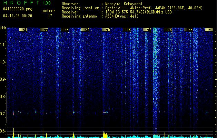Click the HROFFT 1.0.0 title text
Image resolution: width=217 pixels, height=138 pixels.
pyautogui.click(x=27, y=3)
